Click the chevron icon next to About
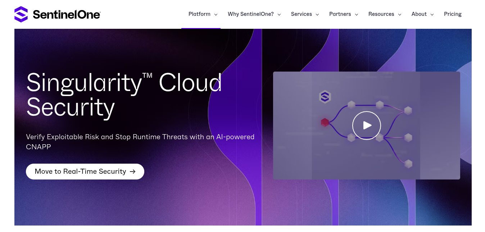This screenshot has height=232, width=485. pos(432,15)
